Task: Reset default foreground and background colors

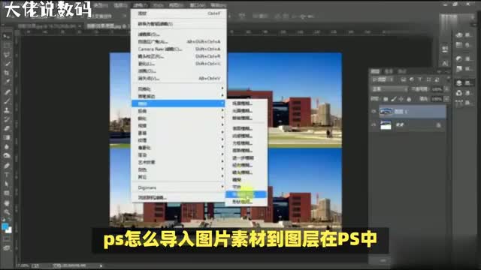Action: [x=3, y=220]
